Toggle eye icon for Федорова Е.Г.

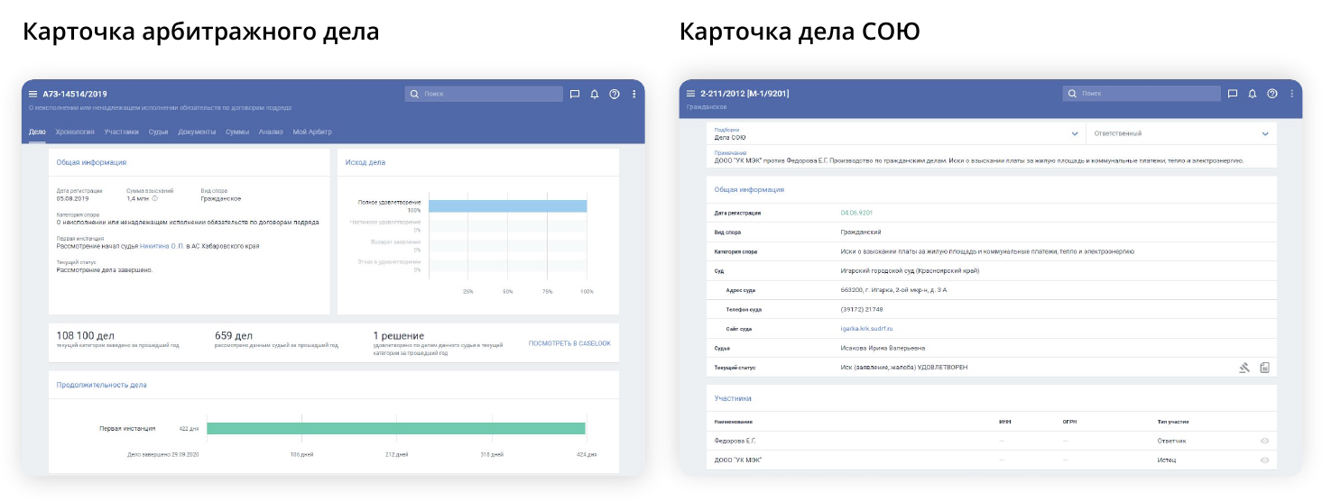[1264, 441]
